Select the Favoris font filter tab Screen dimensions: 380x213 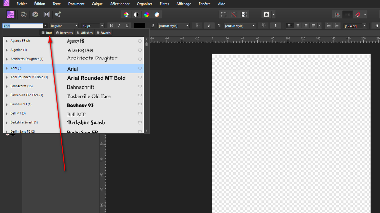104,33
